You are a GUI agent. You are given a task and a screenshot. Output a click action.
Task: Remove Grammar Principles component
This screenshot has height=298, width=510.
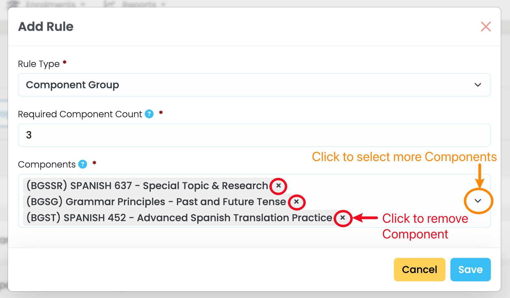[296, 202]
